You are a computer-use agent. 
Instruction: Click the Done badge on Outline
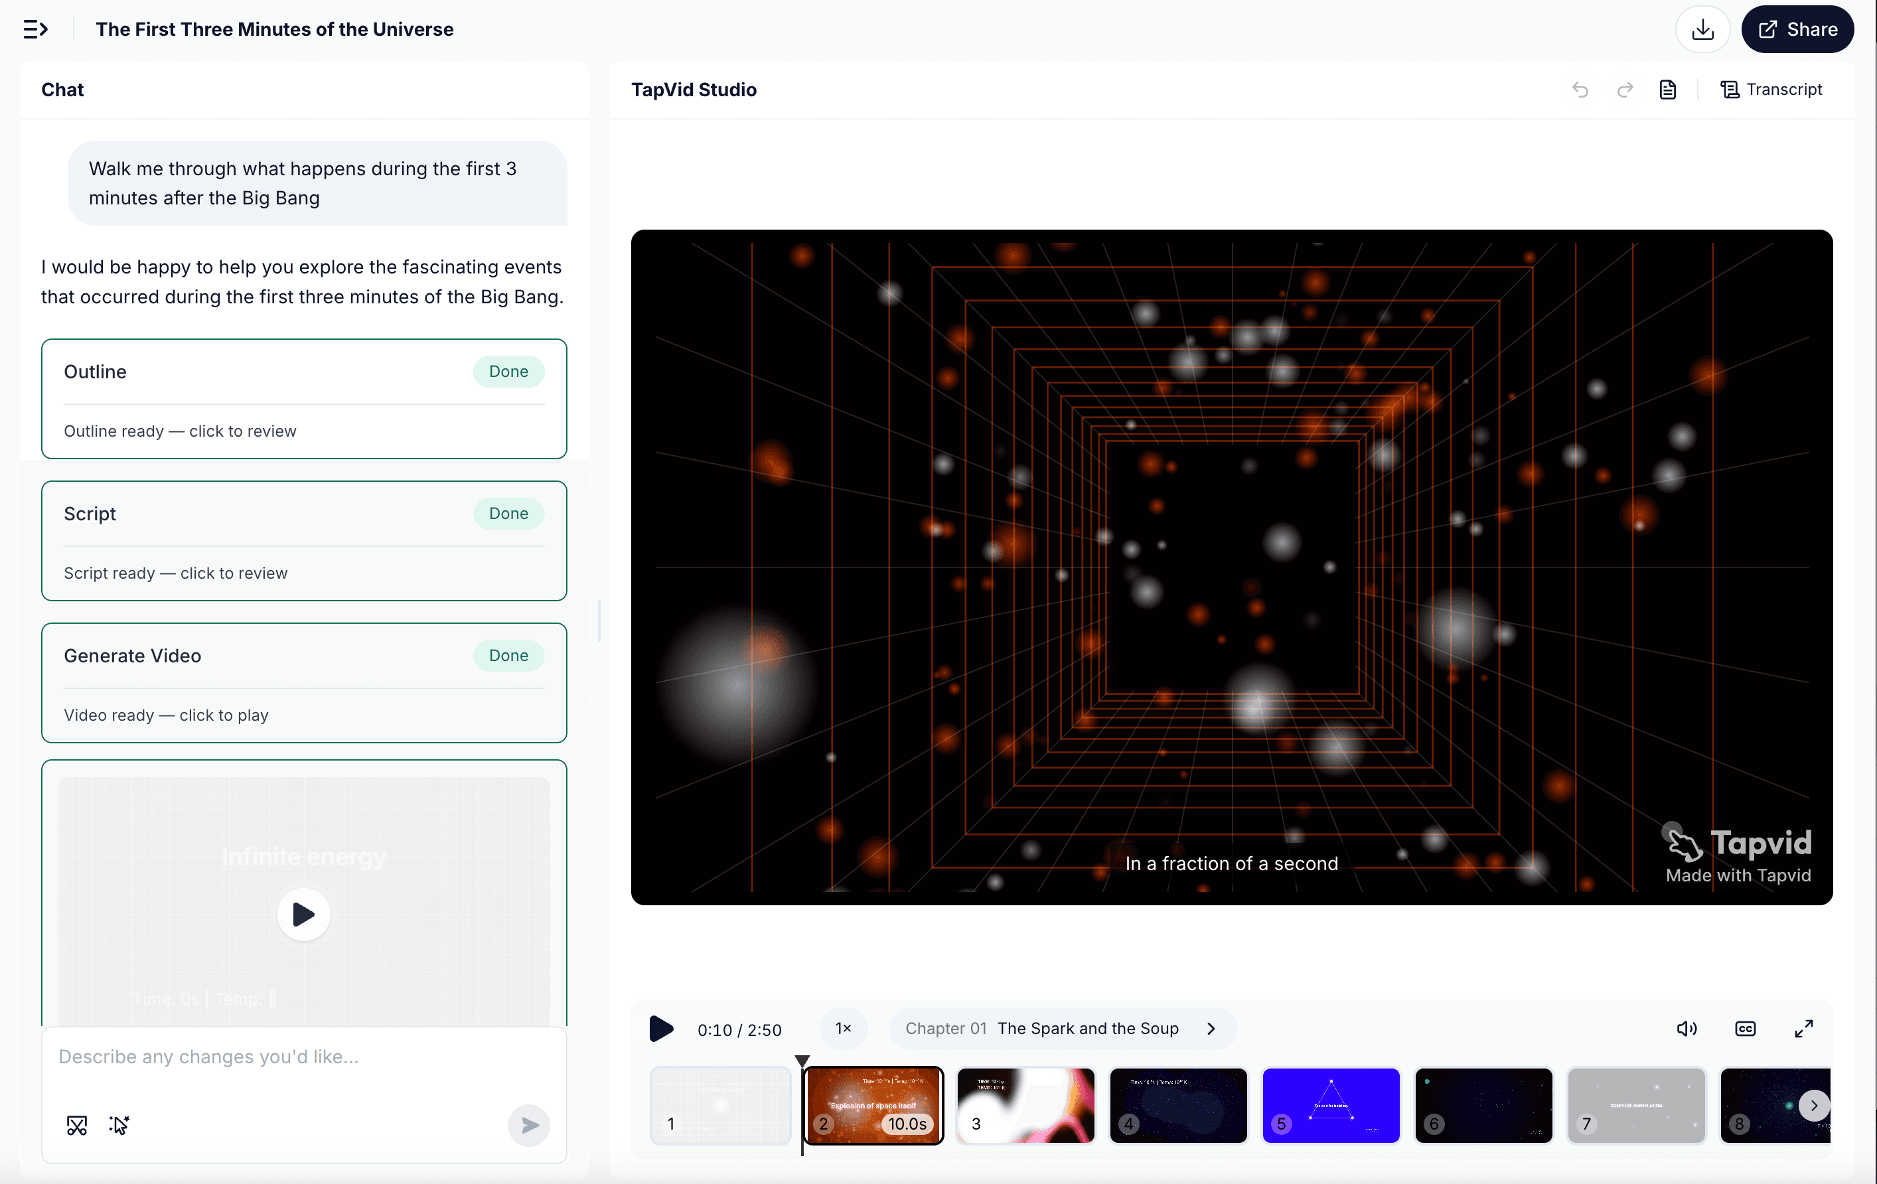508,372
